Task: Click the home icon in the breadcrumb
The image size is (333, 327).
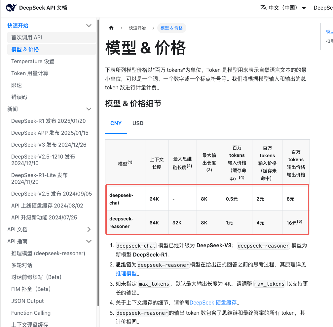Action: pos(111,28)
